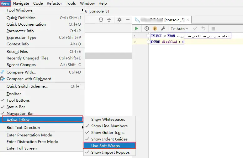Toggle Show Gutter Icons option
This screenshot has height=158, width=243.
(x=109, y=132)
